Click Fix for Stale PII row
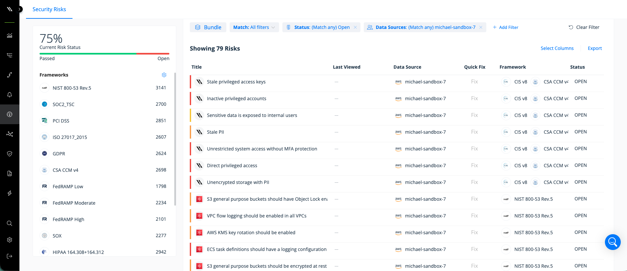This screenshot has height=271, width=627. pos(474,132)
